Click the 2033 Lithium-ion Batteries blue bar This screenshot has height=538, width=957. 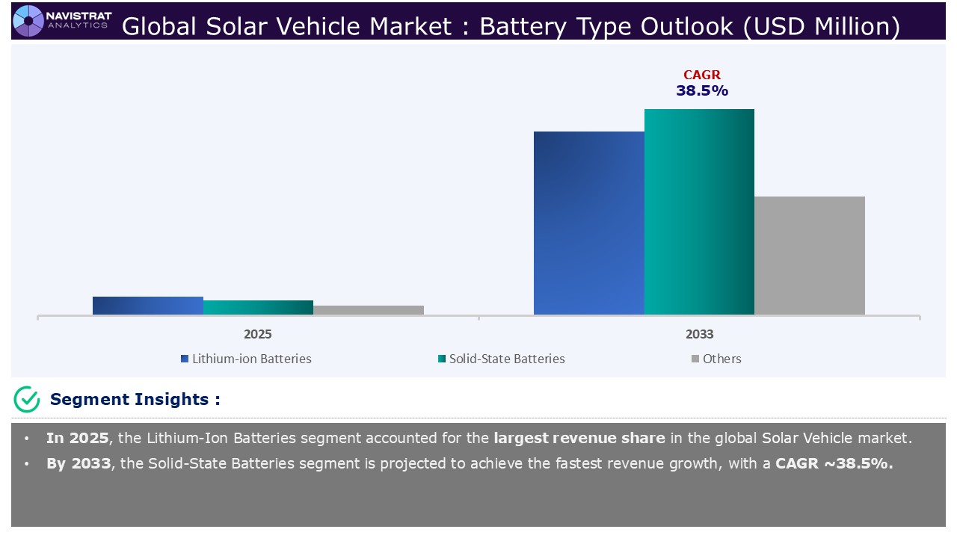[589, 223]
